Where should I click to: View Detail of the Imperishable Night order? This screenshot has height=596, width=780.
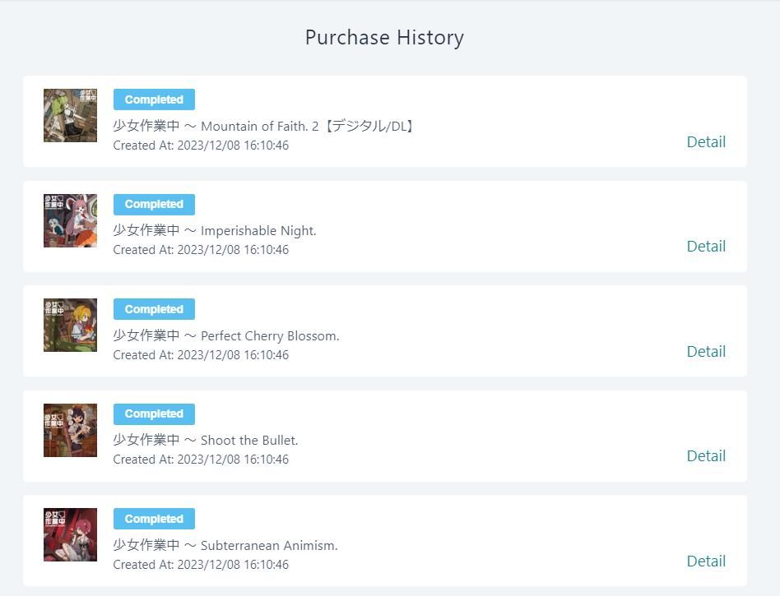pos(705,246)
